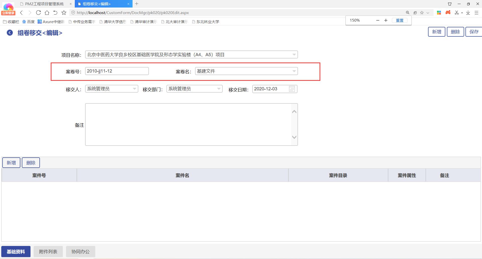Expand the 项目名称 dropdown
This screenshot has width=482, height=259.
[294, 54]
